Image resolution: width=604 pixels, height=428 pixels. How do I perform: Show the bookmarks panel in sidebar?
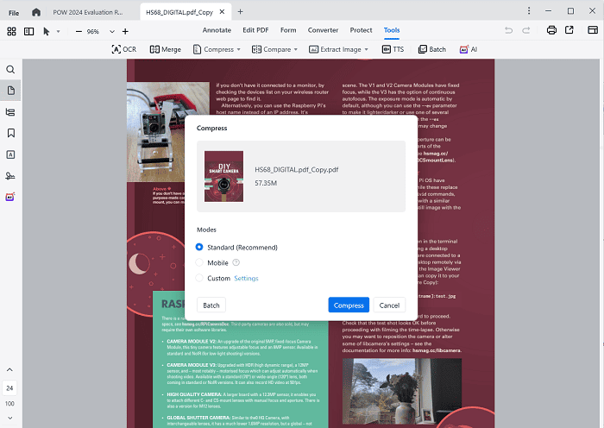coord(10,133)
